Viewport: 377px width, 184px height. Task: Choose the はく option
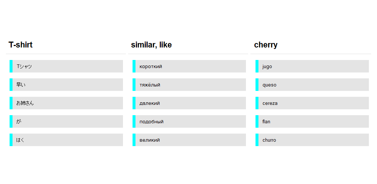pyautogui.click(x=66, y=140)
